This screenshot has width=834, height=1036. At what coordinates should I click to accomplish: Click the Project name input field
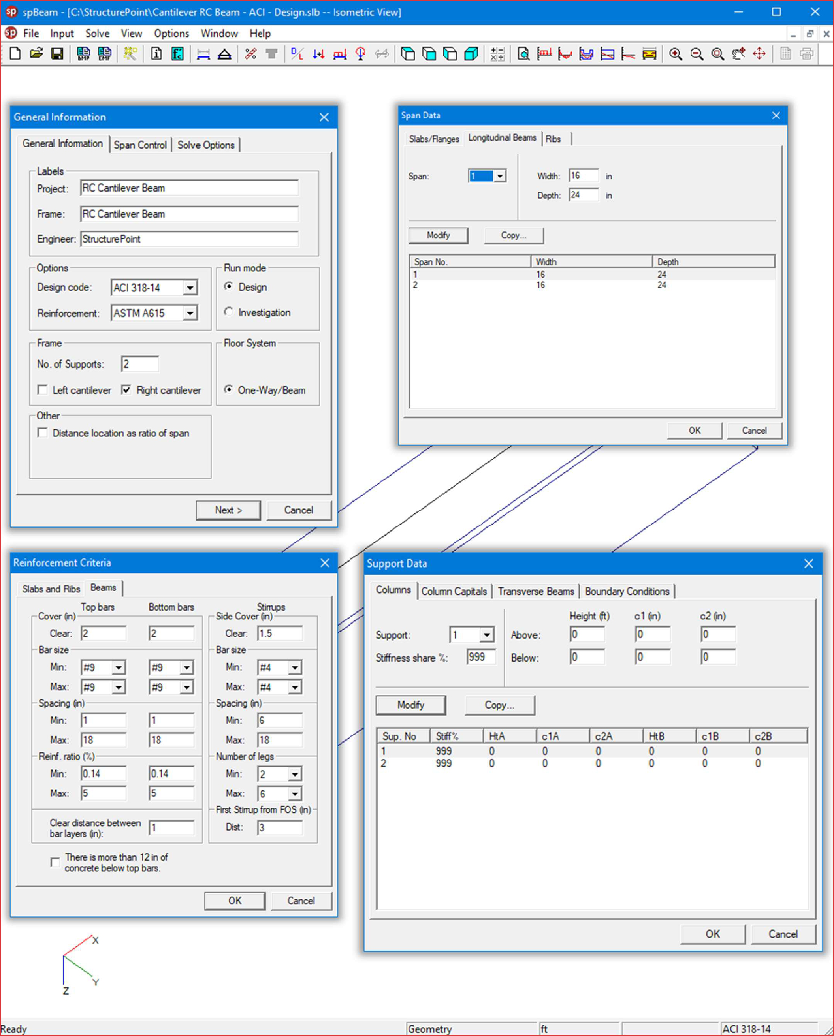tap(189, 188)
